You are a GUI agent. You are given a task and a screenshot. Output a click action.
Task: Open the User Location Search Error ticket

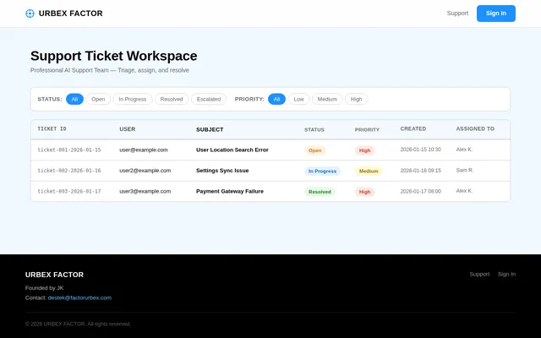pyautogui.click(x=232, y=150)
